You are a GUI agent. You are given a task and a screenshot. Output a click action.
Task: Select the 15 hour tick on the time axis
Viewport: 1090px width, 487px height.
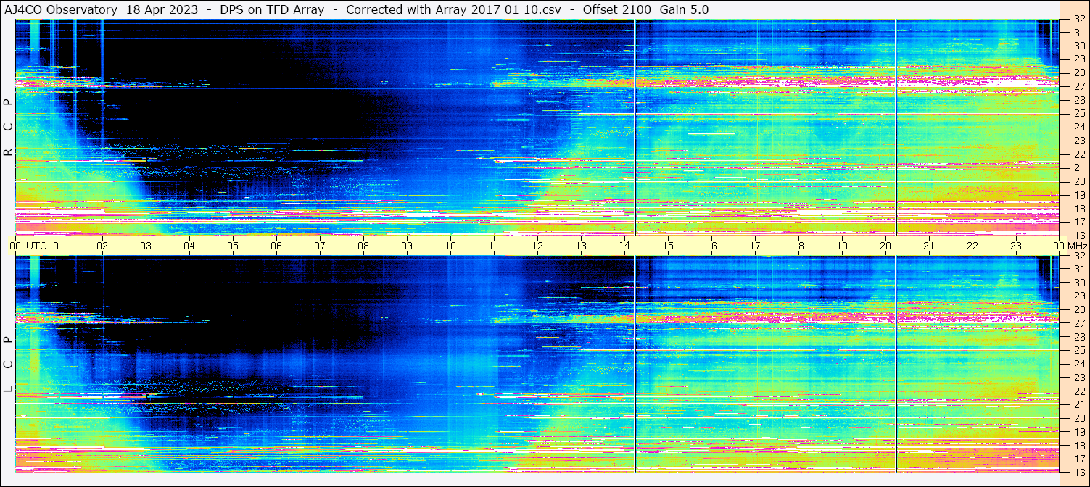click(668, 246)
